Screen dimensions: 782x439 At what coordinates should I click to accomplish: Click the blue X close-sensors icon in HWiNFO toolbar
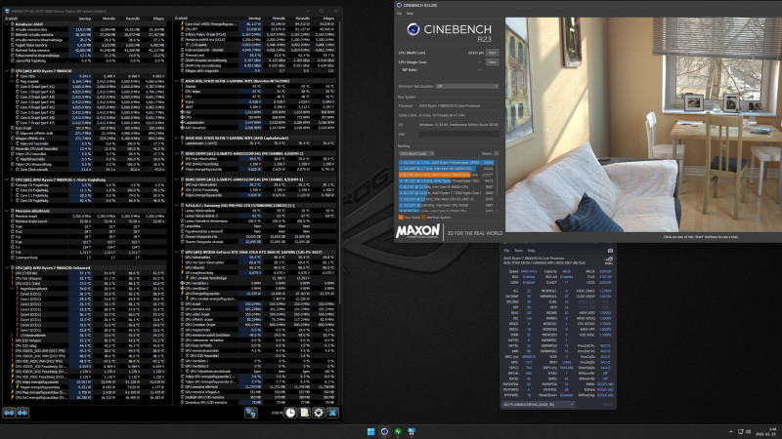pos(332,413)
